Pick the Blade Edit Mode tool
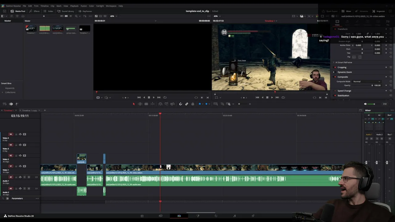The width and height of the screenshot is (395, 222). (x=146, y=104)
